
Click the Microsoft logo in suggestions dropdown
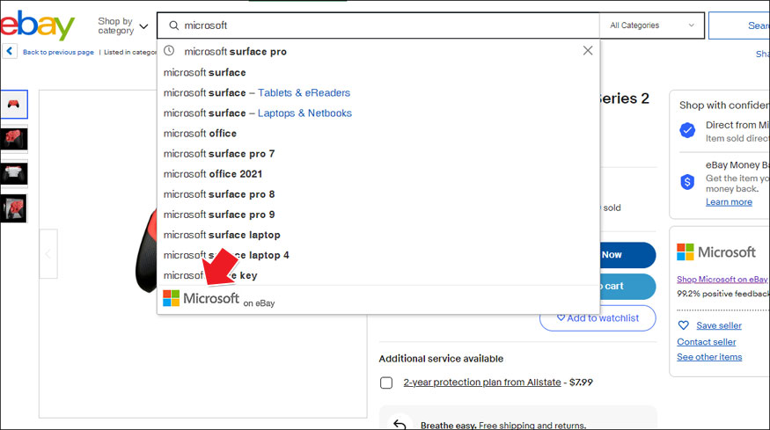click(201, 298)
